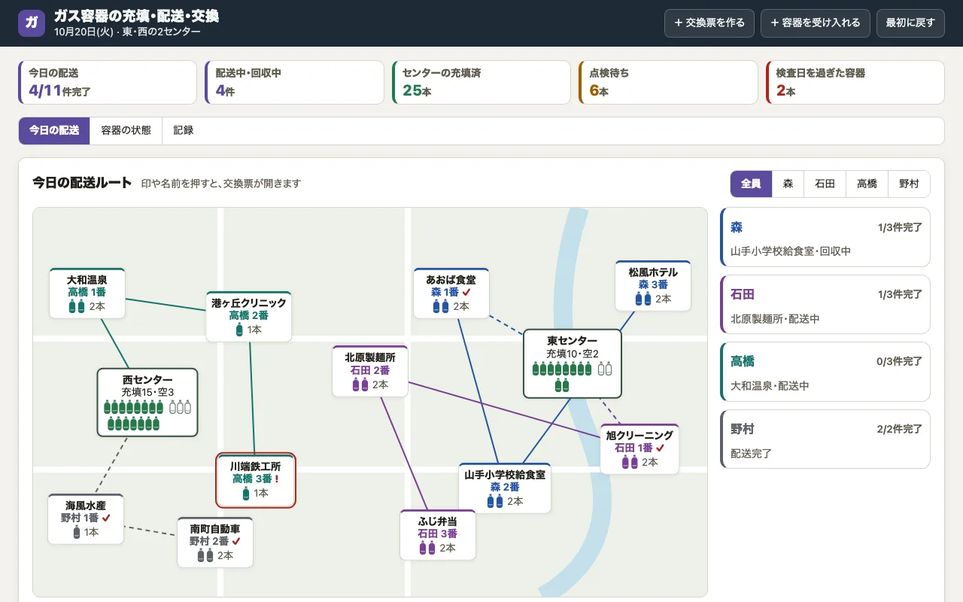Open 川端鉄工所 stop with alert mark

coord(256,480)
